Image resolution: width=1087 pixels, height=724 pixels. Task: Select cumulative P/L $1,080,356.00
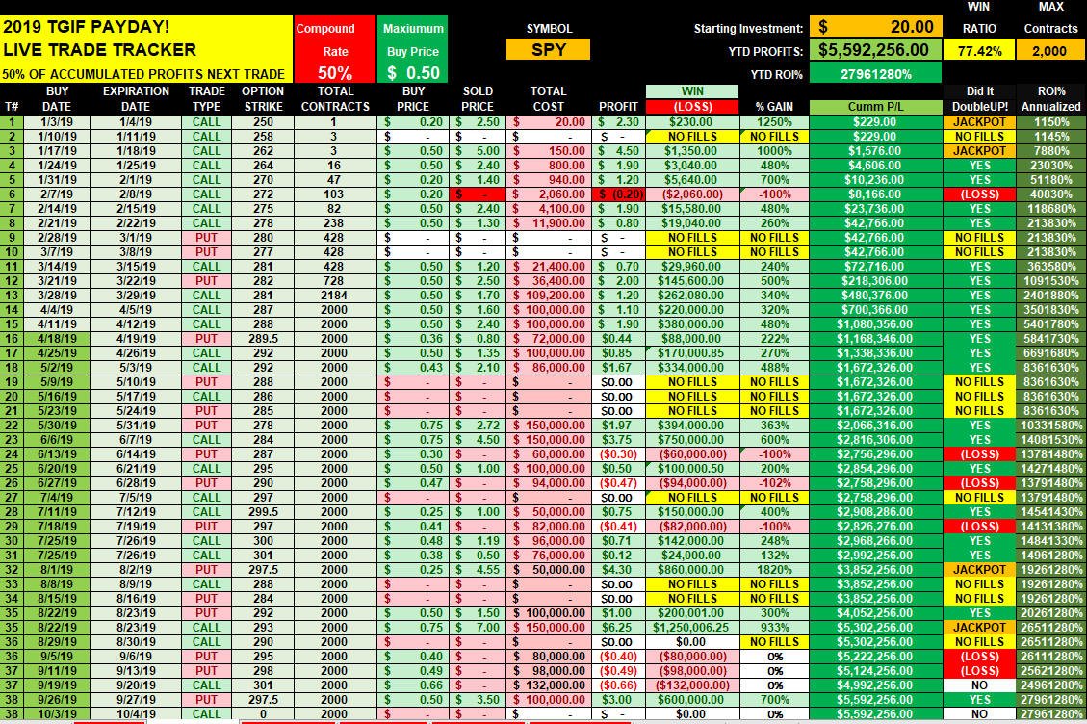(x=875, y=323)
